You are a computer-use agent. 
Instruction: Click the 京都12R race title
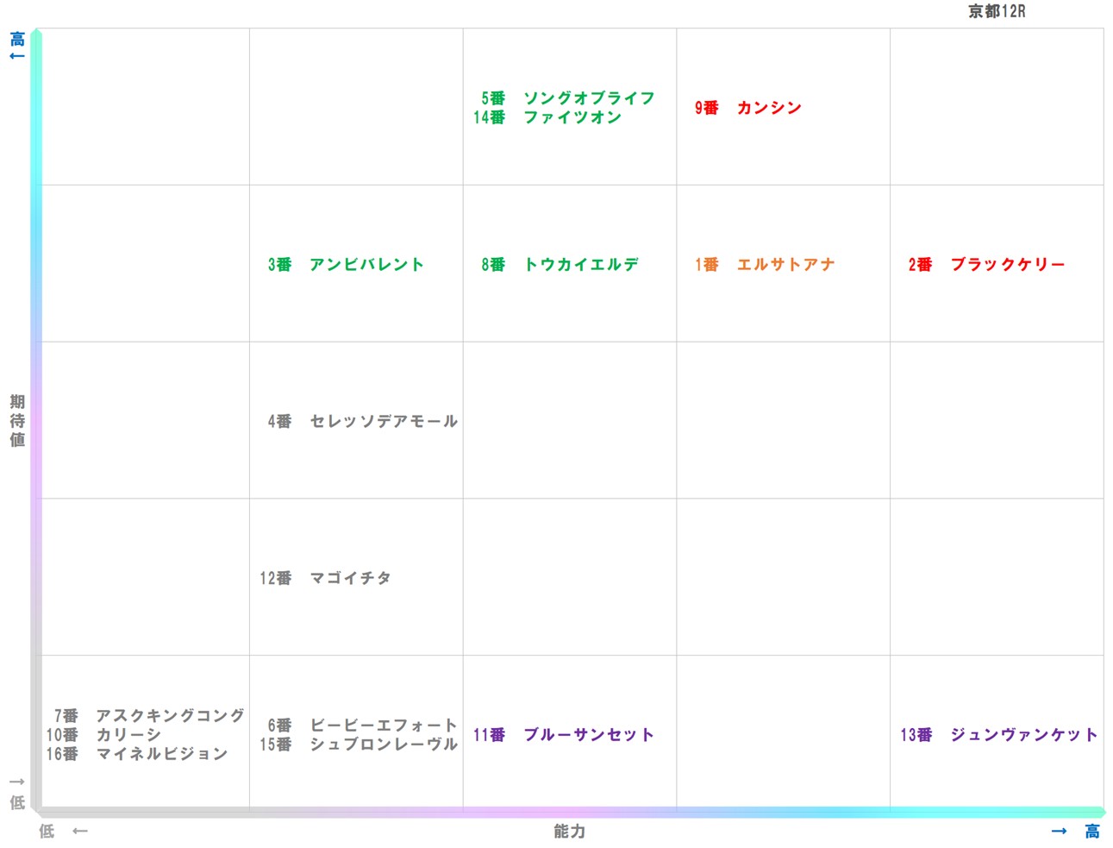click(996, 11)
